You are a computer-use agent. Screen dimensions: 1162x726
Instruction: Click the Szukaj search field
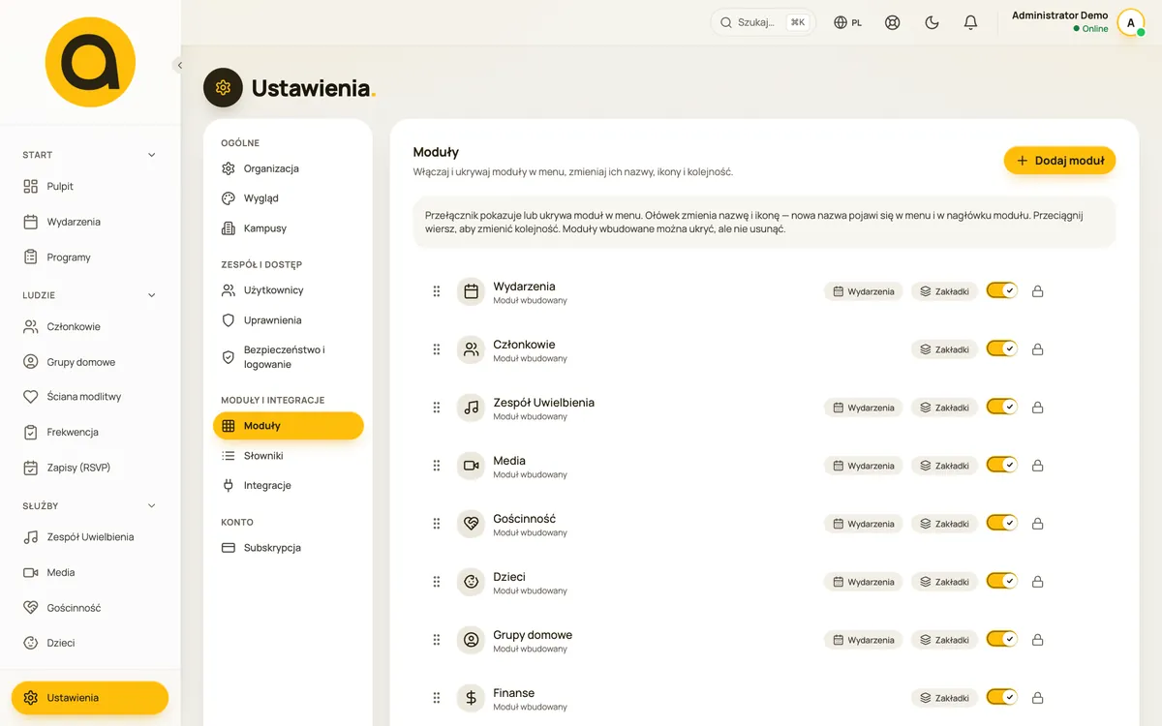click(763, 22)
